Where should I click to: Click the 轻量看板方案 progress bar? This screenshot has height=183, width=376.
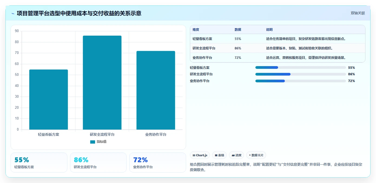(x=301, y=67)
